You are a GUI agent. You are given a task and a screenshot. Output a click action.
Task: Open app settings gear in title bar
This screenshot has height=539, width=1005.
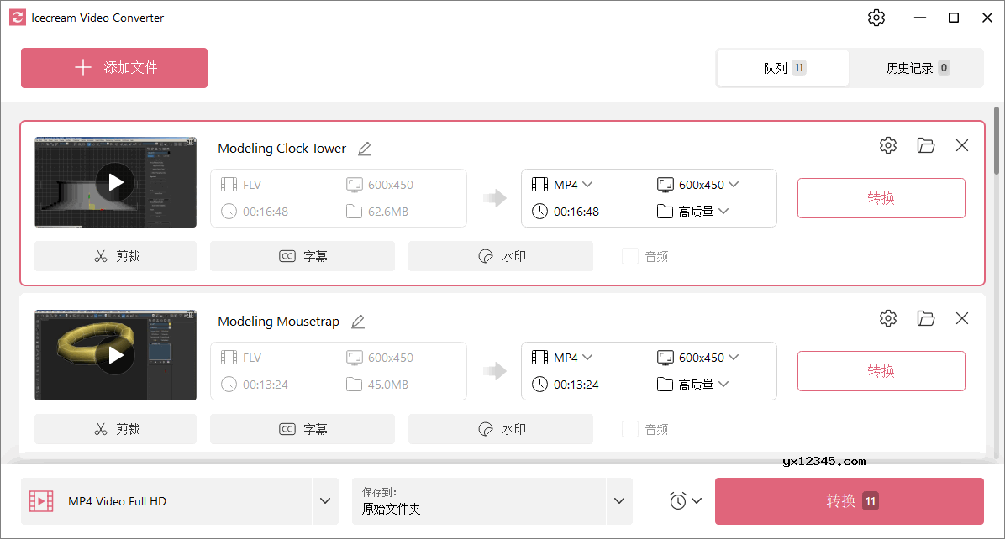pyautogui.click(x=876, y=18)
